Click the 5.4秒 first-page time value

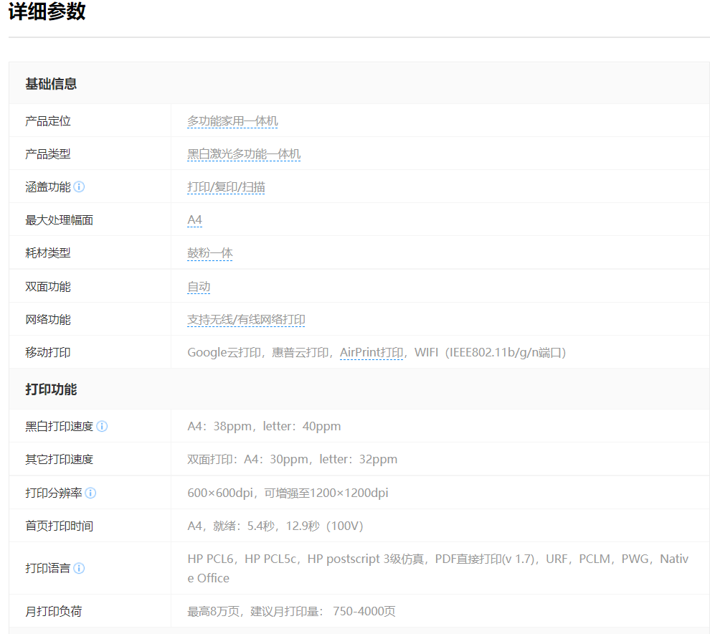[275, 526]
